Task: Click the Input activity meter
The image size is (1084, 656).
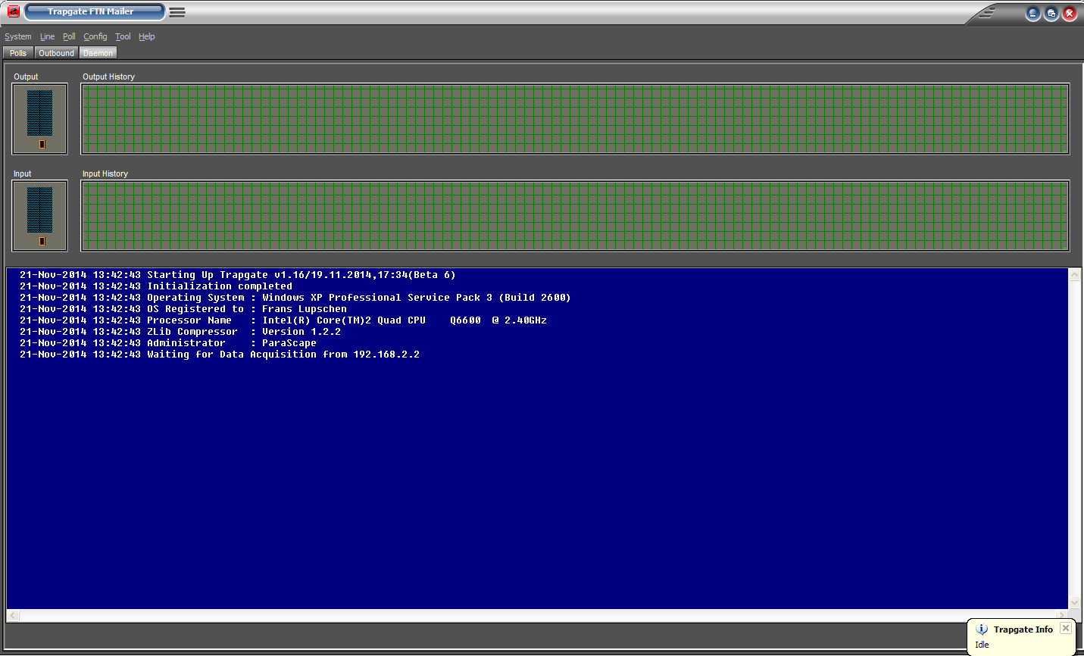Action: [x=40, y=216]
